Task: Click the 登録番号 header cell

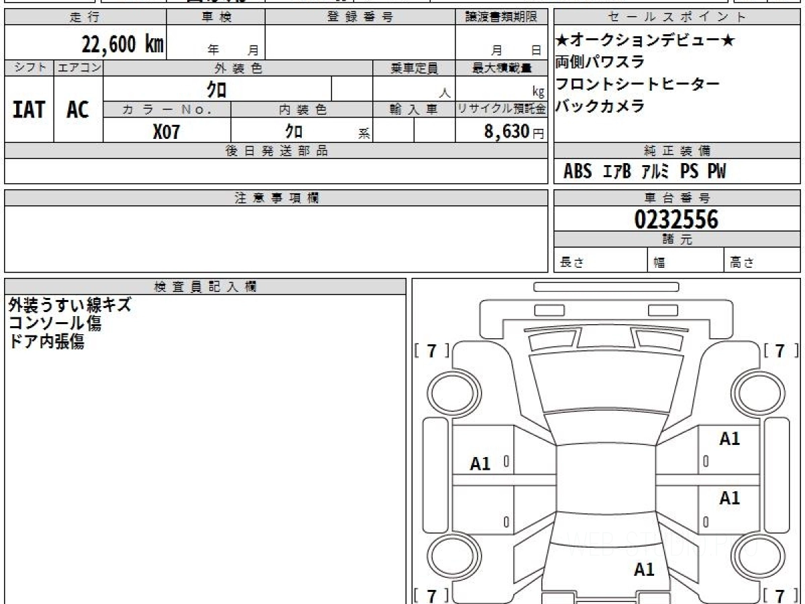Action: pos(360,17)
